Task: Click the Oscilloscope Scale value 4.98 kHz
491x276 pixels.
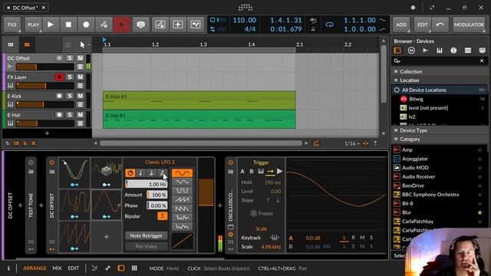Action: (271, 247)
